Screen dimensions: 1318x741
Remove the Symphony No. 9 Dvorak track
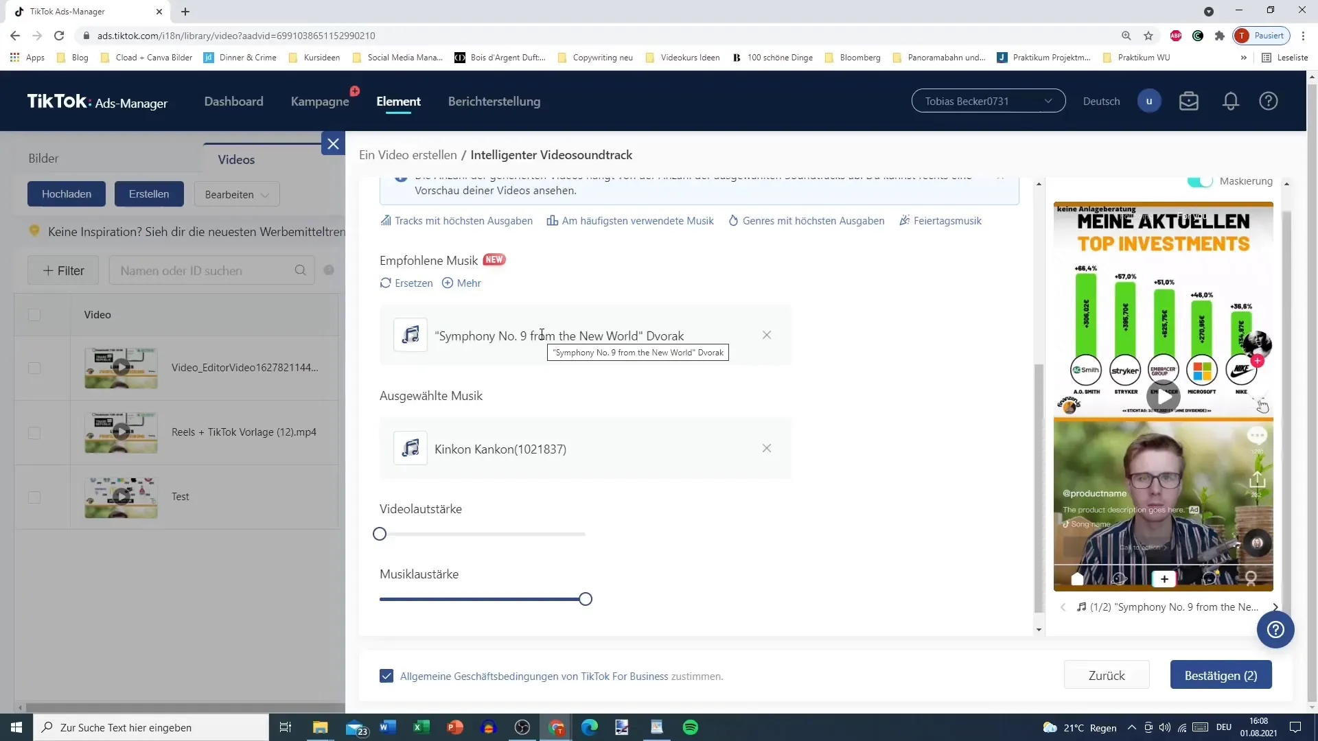pos(767,336)
